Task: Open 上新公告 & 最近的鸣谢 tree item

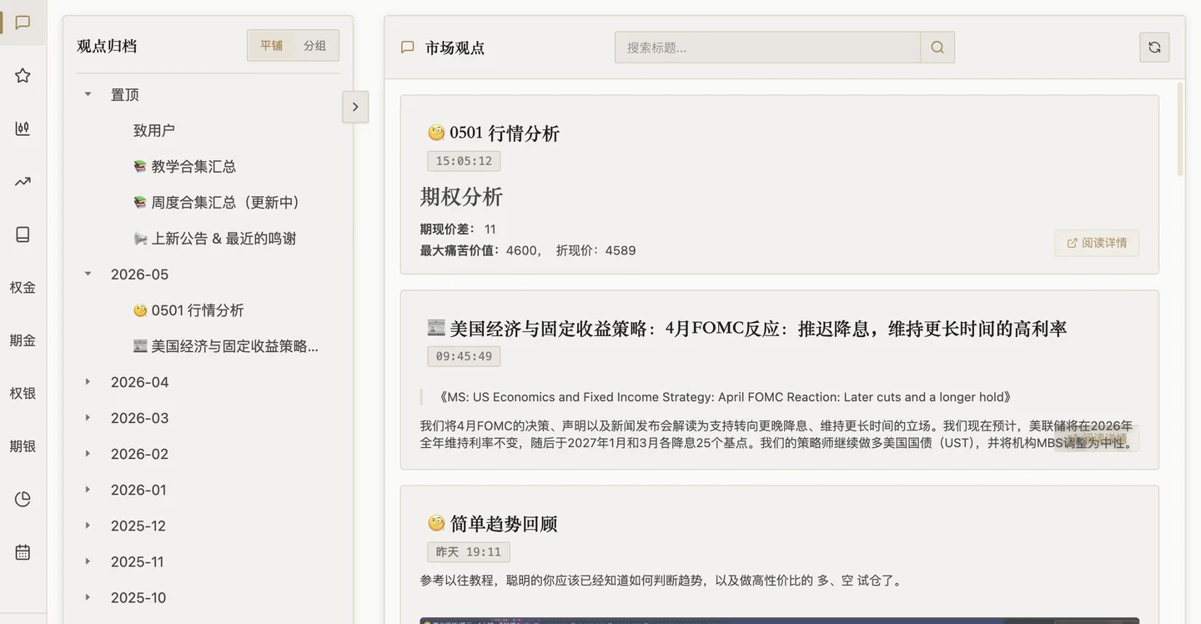Action: (x=214, y=239)
